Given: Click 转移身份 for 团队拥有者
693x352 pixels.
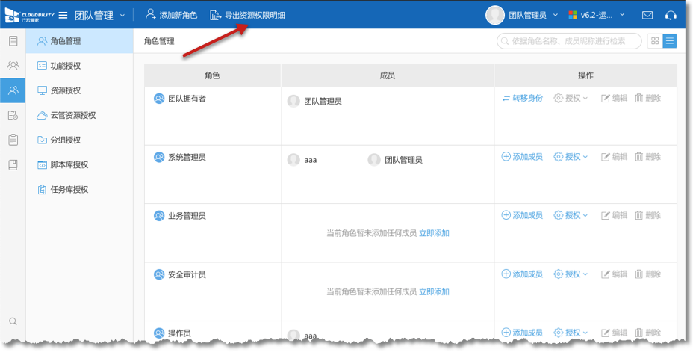Looking at the screenshot, I should click(523, 98).
